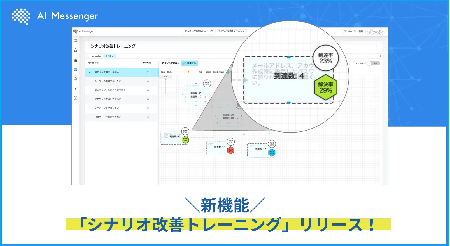
Task: Click 到達率 20% badge above blue hexagon
Action: 272,144
